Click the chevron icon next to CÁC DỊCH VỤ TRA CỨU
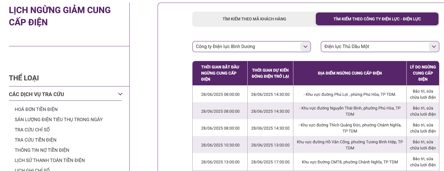This screenshot has height=171, width=444. point(120,94)
